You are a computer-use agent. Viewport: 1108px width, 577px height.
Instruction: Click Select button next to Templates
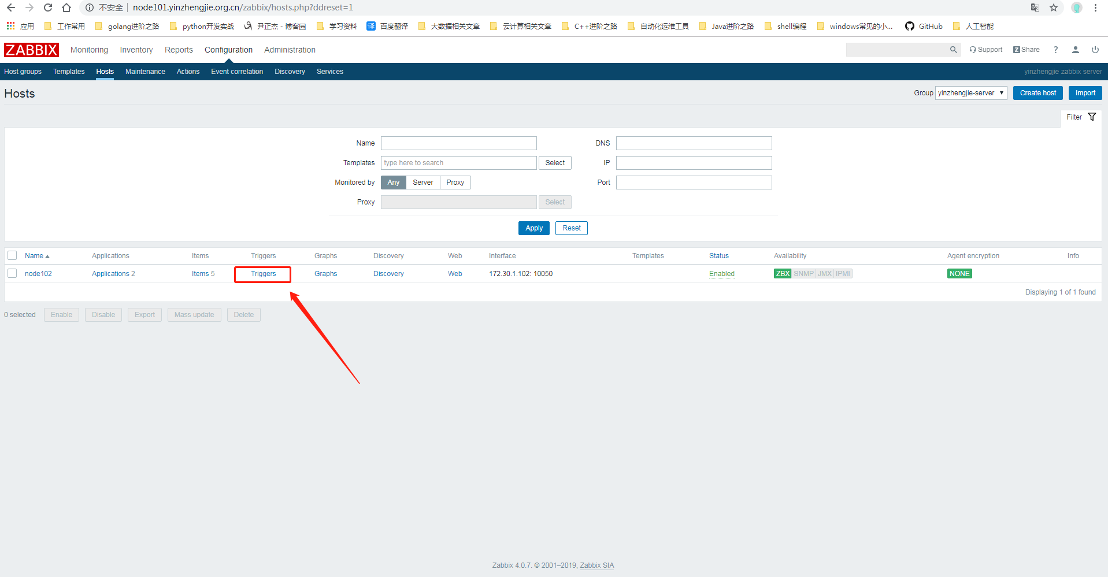pos(555,163)
